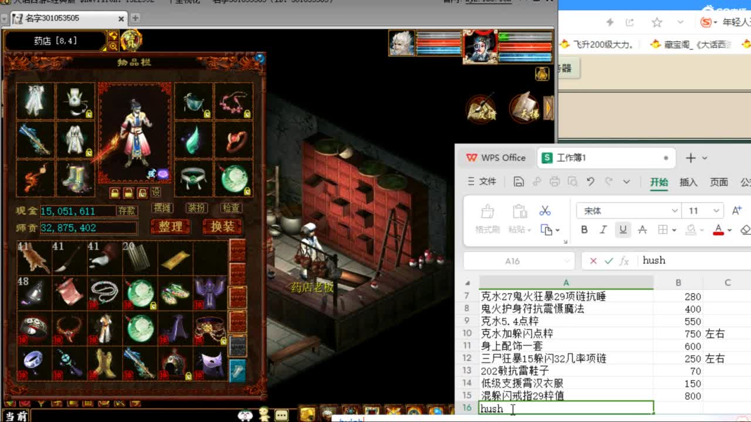Click the font color red A swatch

click(x=718, y=230)
